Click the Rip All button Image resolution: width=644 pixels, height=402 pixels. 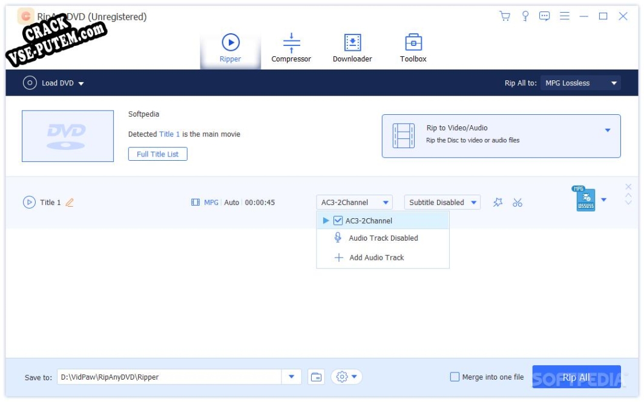576,377
